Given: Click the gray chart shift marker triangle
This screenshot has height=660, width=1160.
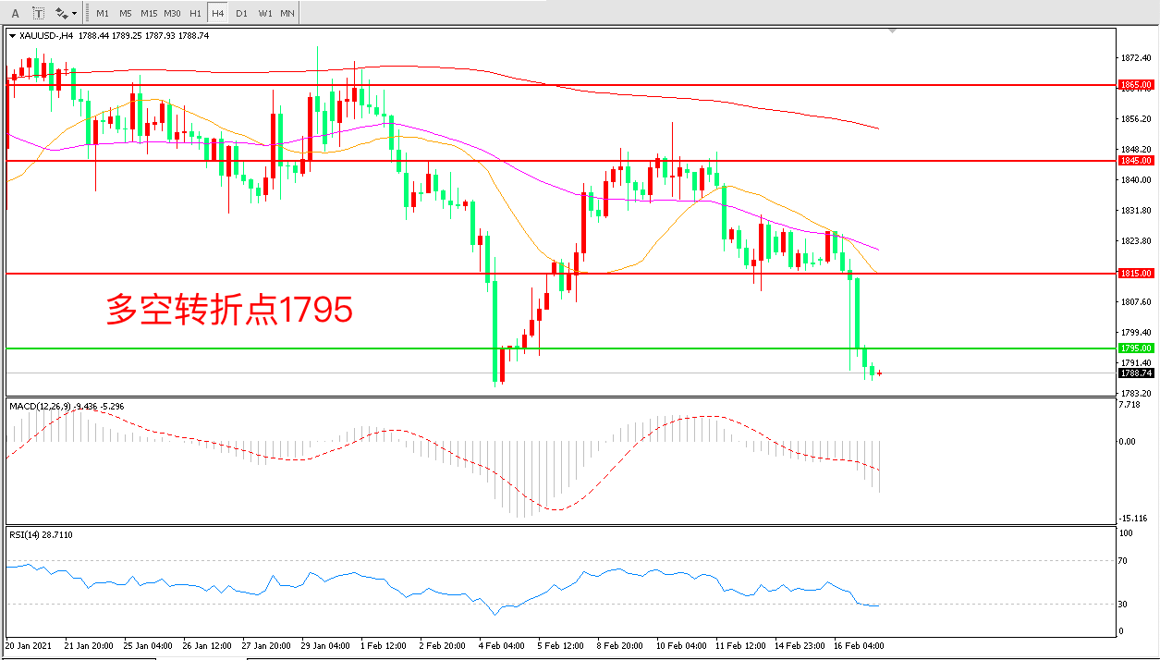Looking at the screenshot, I should coord(892,31).
